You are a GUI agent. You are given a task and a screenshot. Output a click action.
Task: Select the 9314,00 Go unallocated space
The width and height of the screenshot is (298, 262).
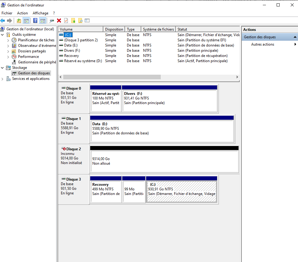[x=164, y=159]
